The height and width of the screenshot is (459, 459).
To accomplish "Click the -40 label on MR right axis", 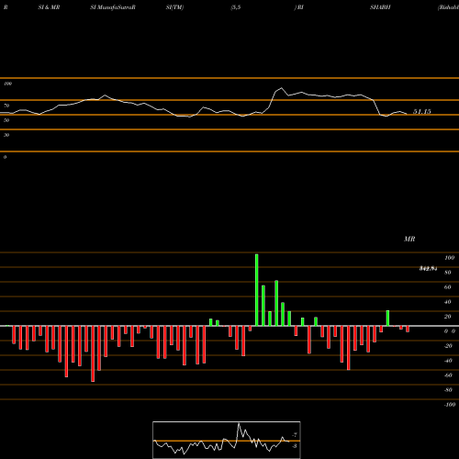I will (448, 361).
